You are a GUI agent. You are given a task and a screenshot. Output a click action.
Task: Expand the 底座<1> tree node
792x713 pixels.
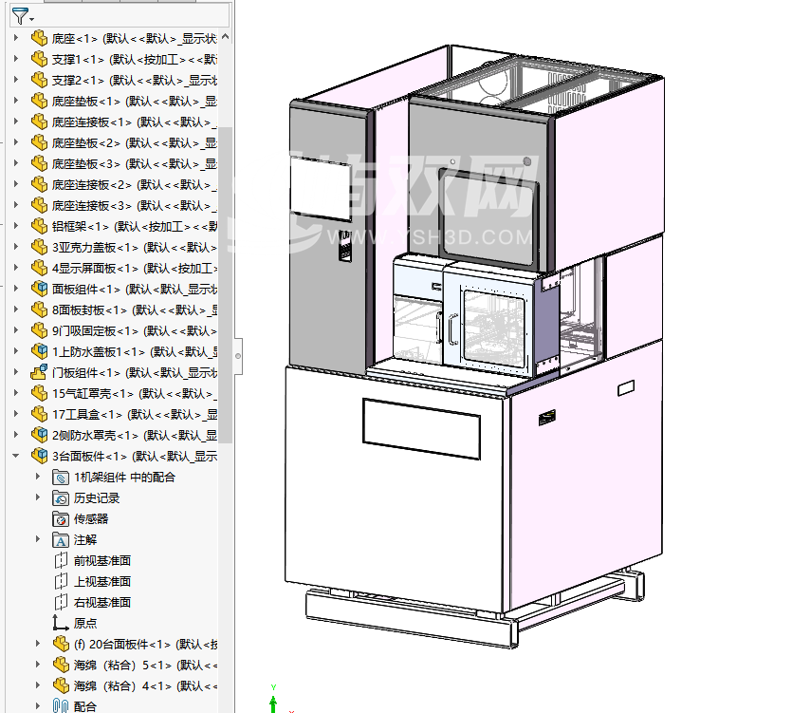point(16,38)
